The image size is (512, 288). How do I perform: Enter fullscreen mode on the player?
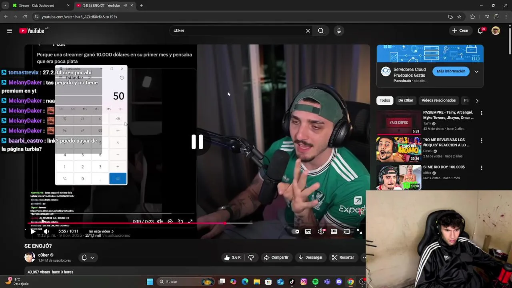coord(360,232)
